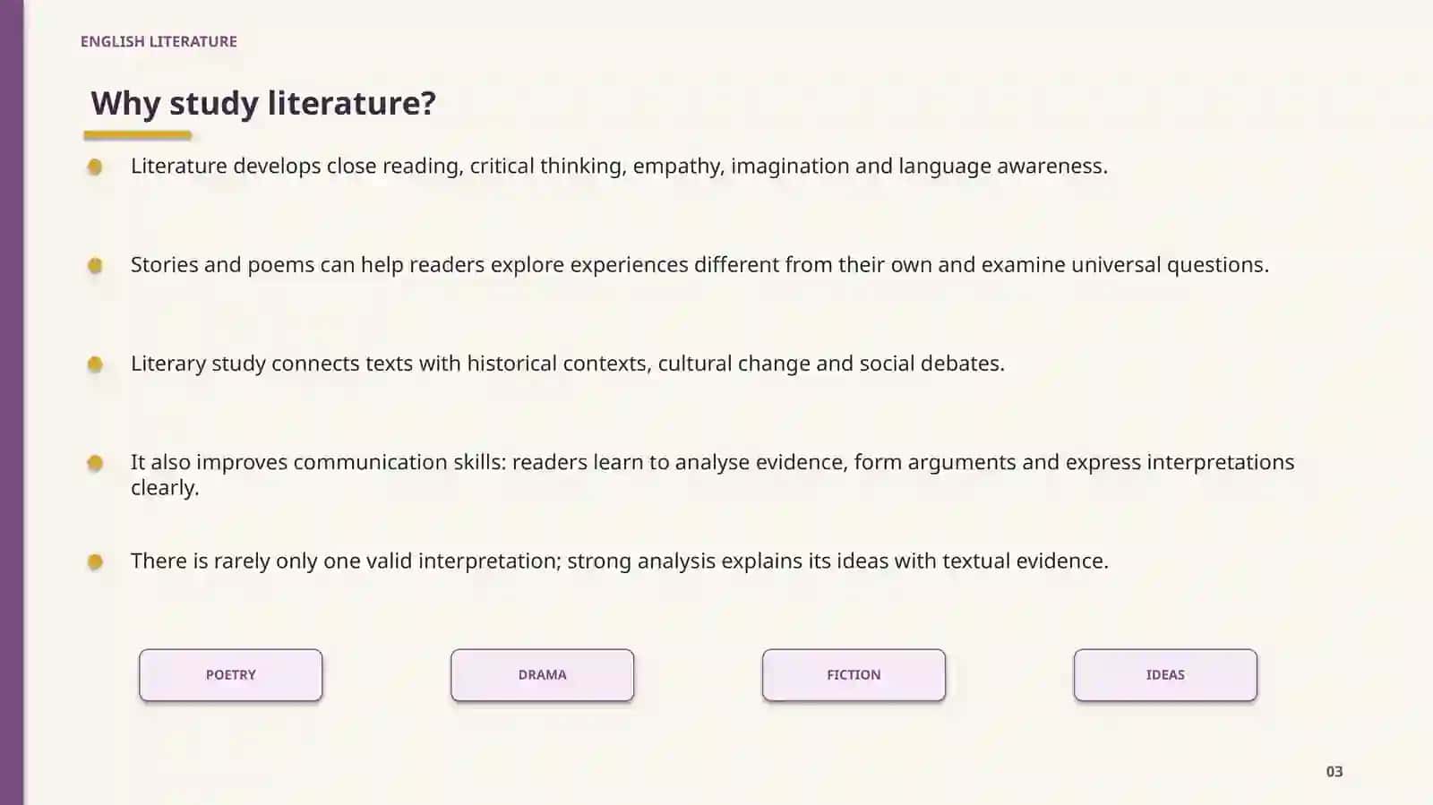Image resolution: width=1433 pixels, height=805 pixels.
Task: Click the page number 03
Action: [1334, 771]
